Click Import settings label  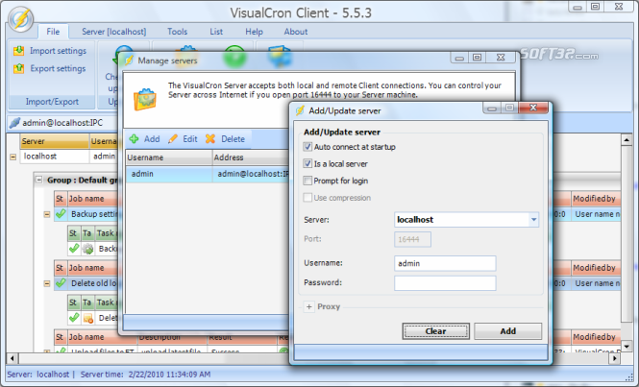(58, 51)
